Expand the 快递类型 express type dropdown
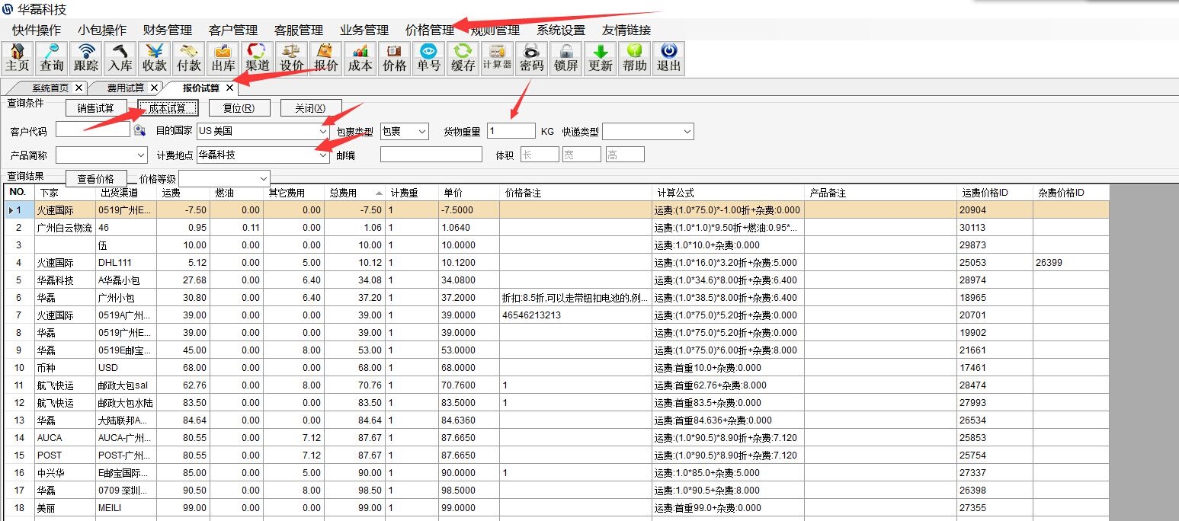 pos(687,132)
